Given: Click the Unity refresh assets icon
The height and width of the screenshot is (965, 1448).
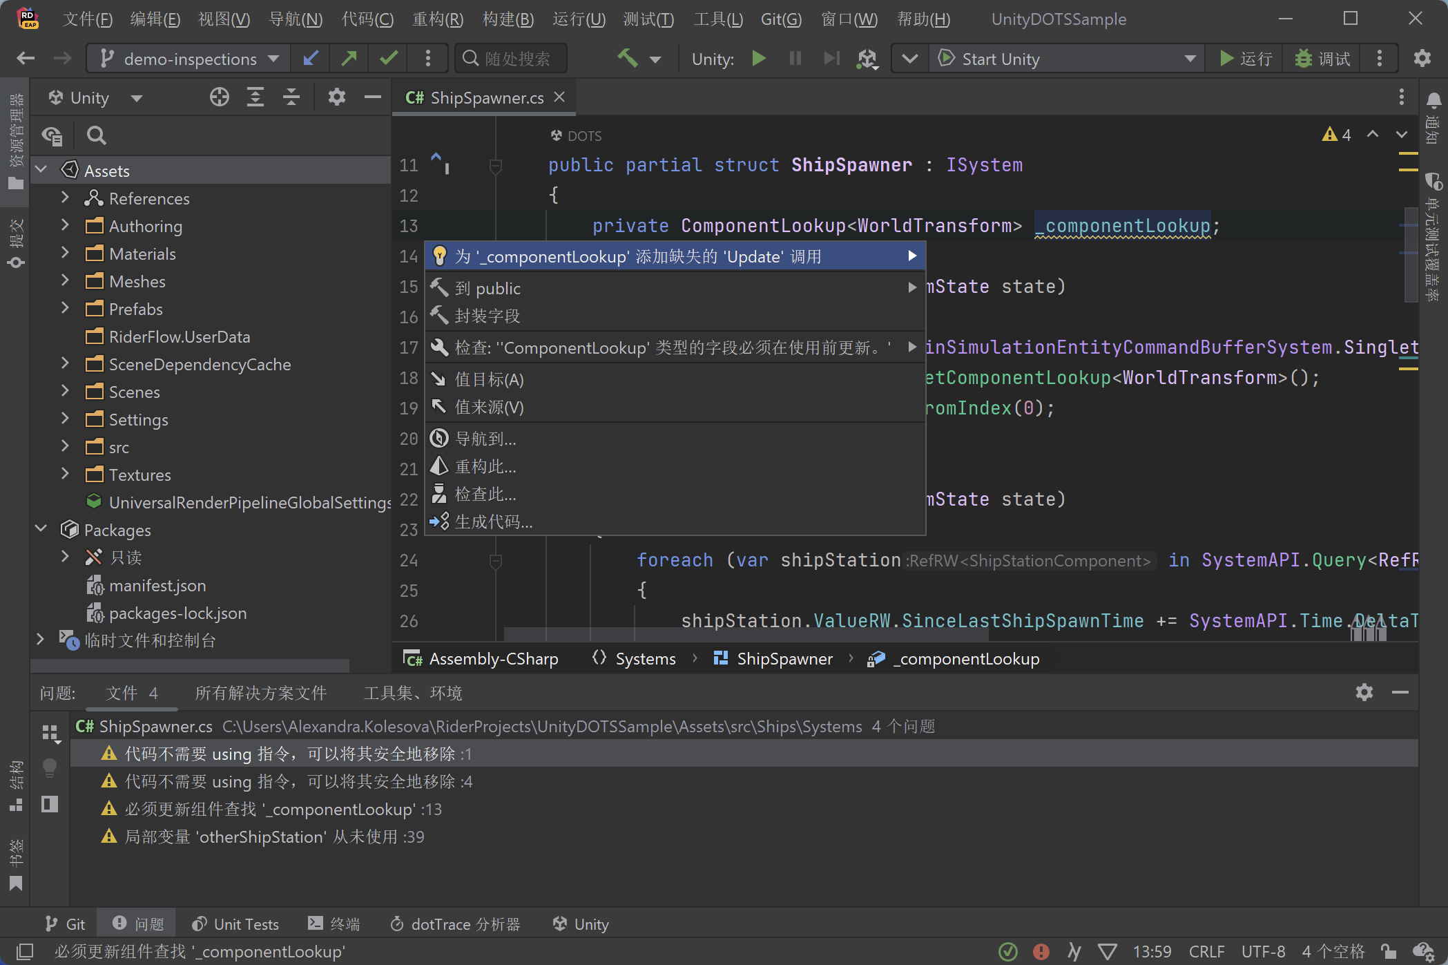Looking at the screenshot, I should pos(867,59).
